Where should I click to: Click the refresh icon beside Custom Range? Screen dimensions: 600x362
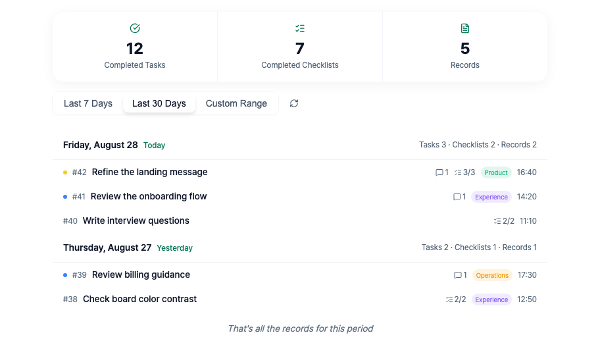click(294, 103)
